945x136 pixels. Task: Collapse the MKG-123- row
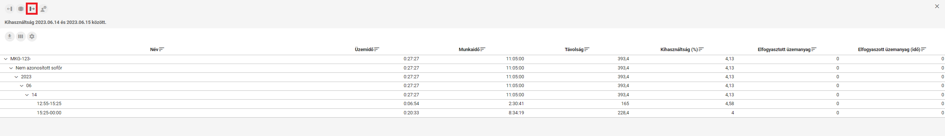[6, 59]
